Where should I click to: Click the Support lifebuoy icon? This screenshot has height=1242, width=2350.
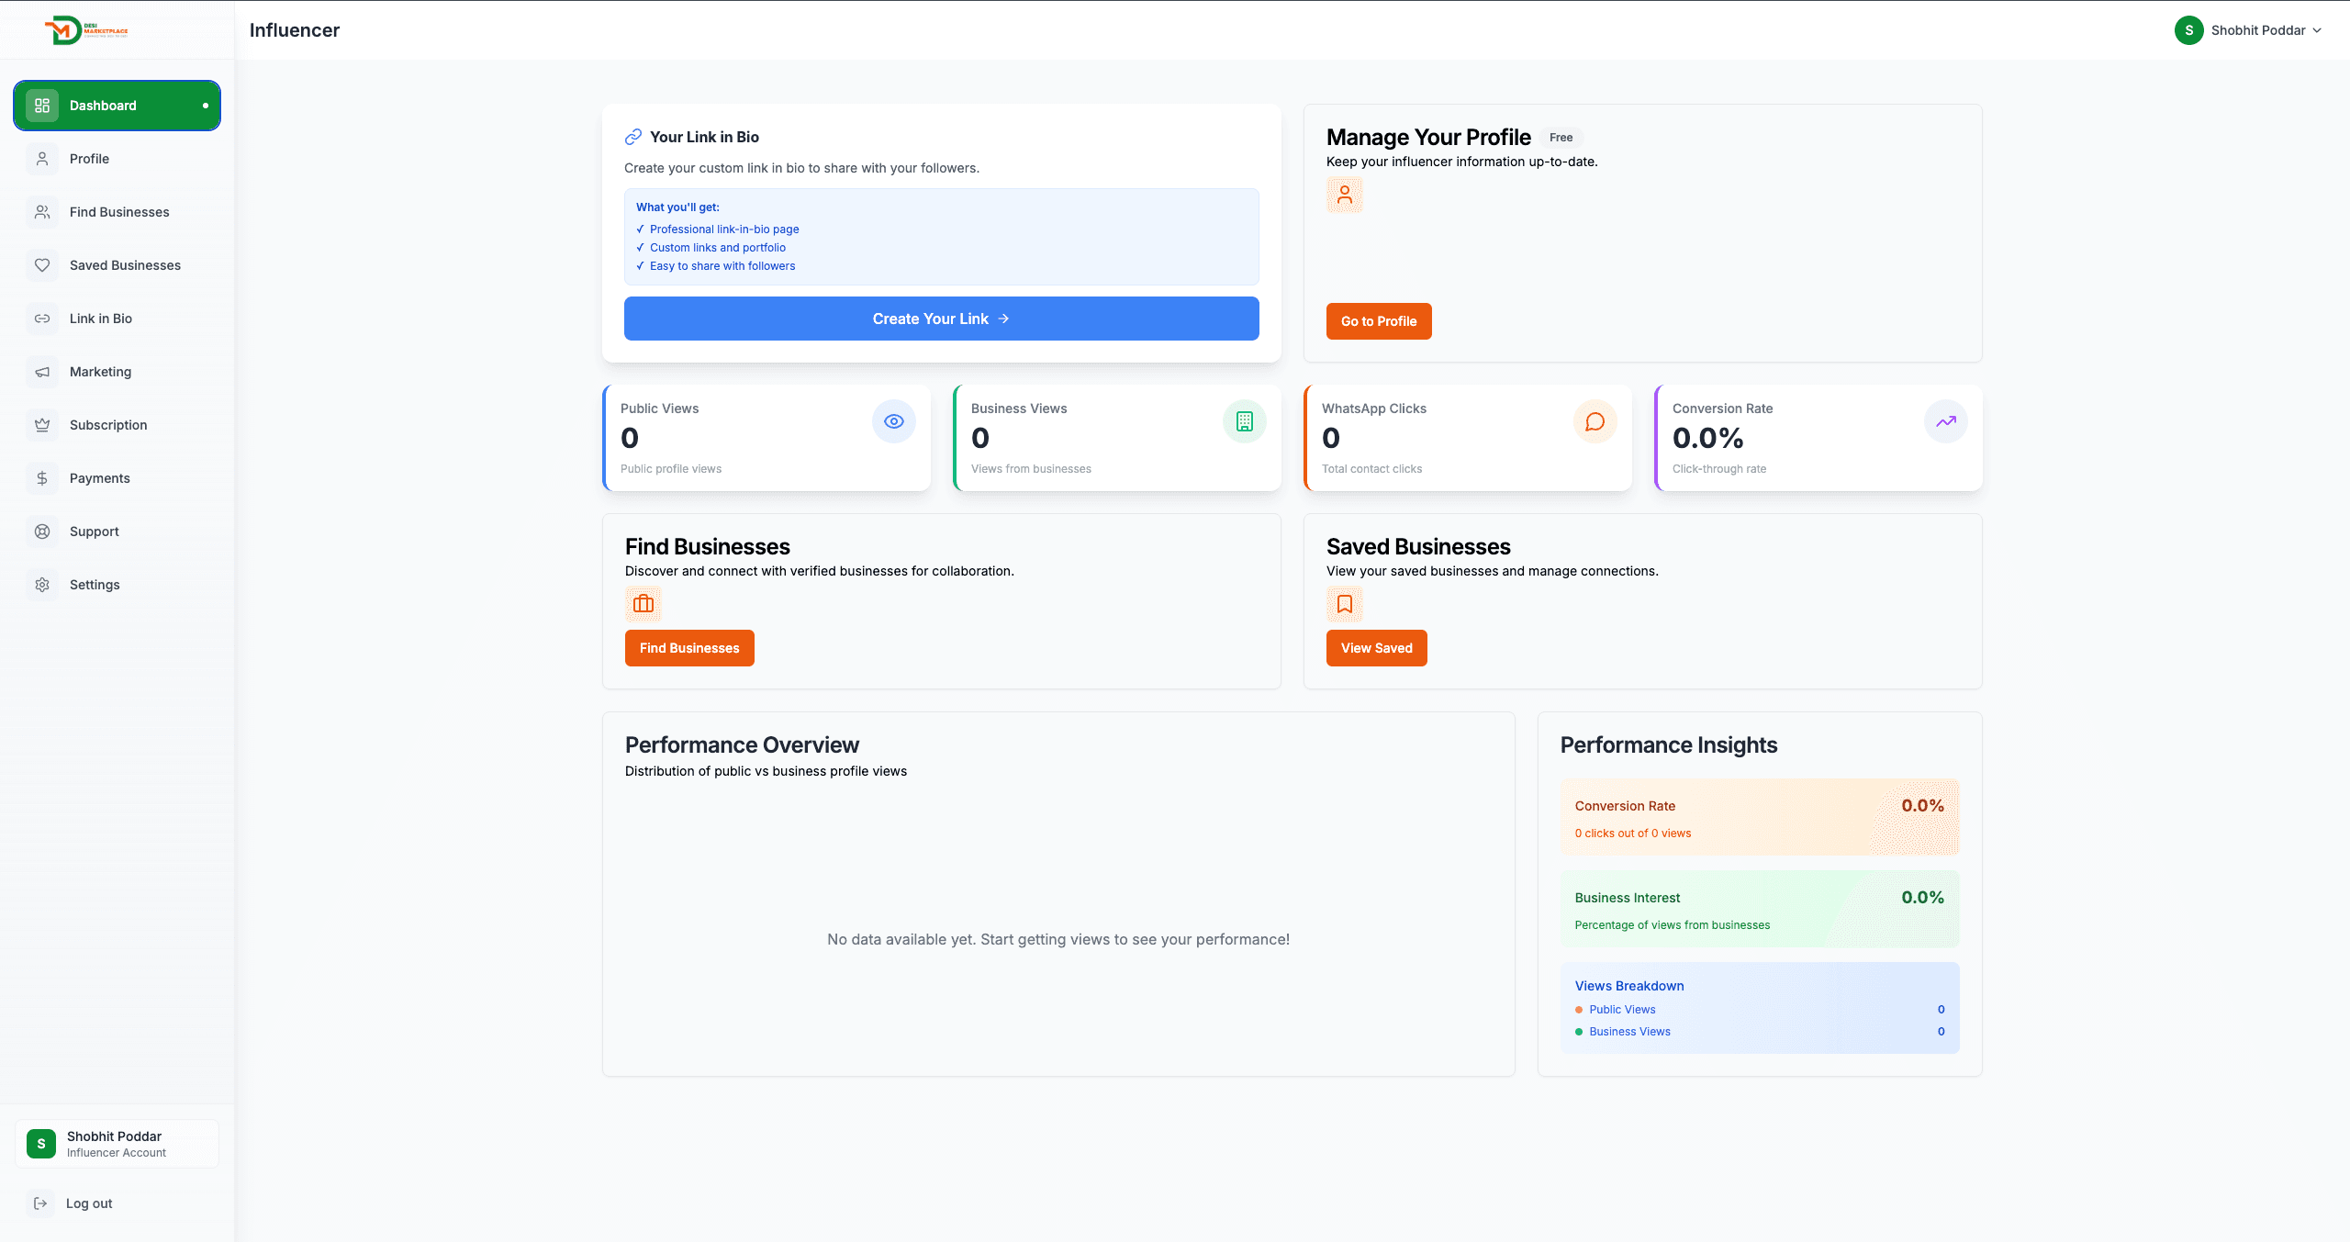point(42,531)
